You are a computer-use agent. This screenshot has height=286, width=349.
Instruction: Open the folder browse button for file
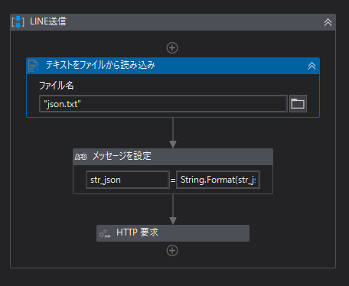[298, 104]
